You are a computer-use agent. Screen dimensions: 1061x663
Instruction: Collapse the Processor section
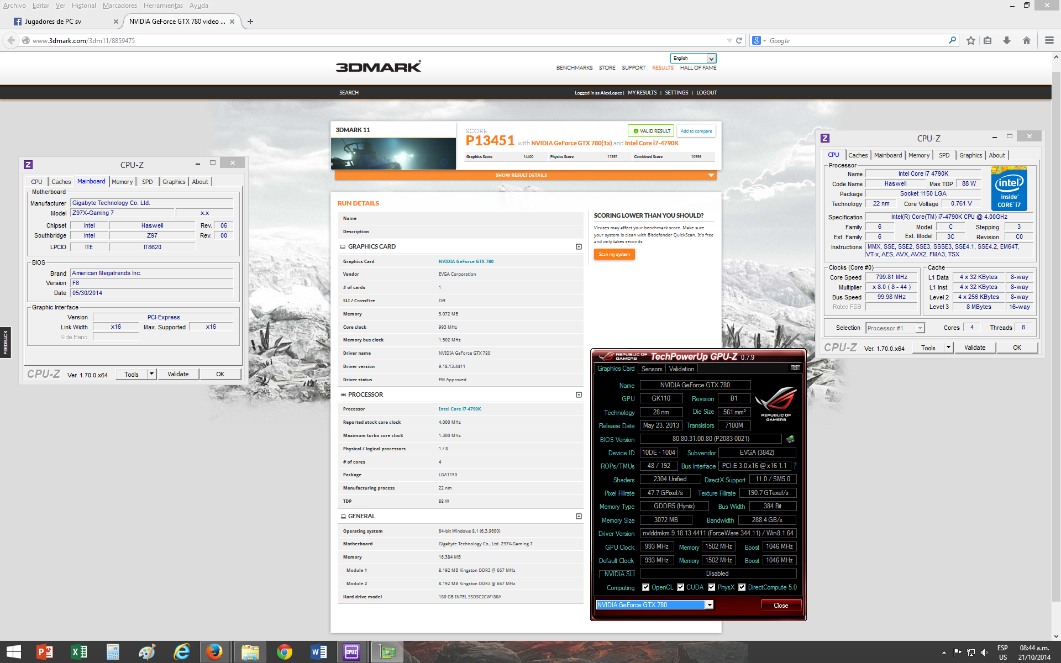[x=579, y=394]
